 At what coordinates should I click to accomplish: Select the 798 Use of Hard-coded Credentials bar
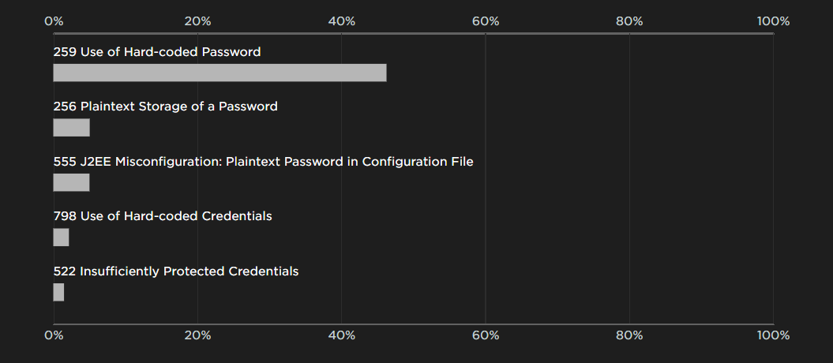(61, 238)
